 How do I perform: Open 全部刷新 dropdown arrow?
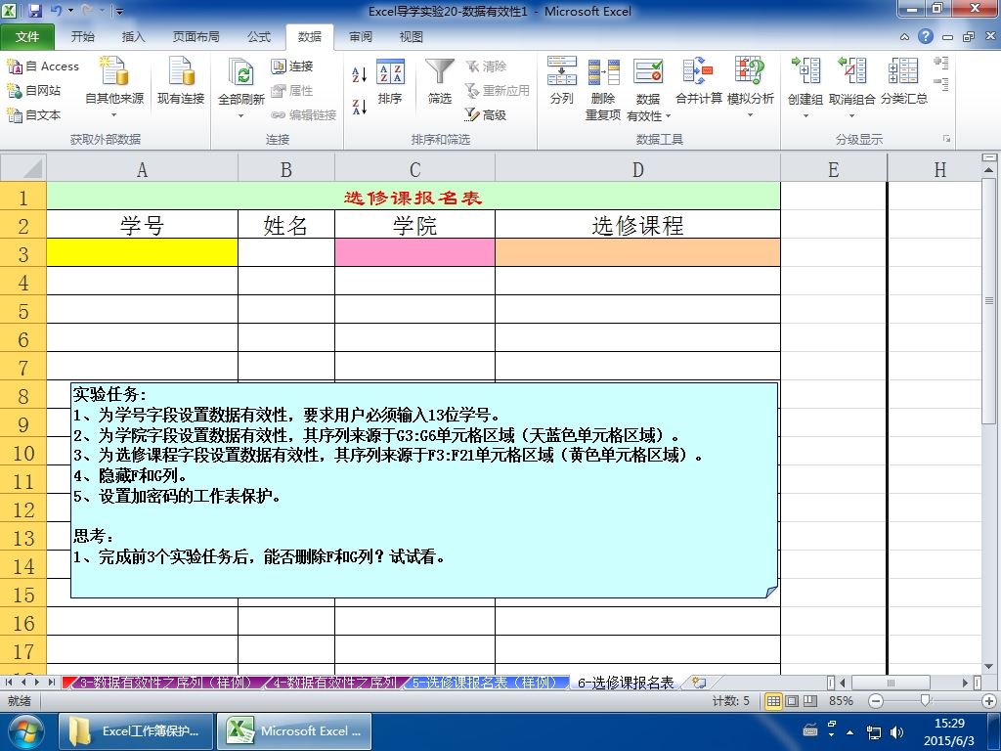[x=241, y=116]
